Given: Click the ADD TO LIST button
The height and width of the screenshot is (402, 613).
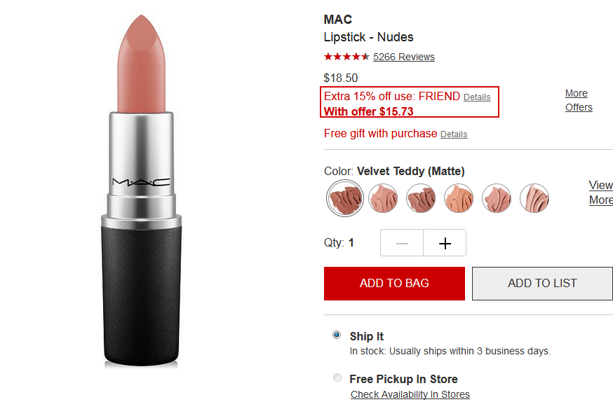Looking at the screenshot, I should click(x=542, y=284).
